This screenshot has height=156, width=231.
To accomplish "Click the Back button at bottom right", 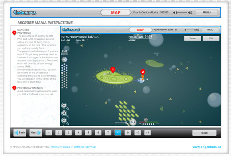I will pyautogui.click(x=204, y=133).
